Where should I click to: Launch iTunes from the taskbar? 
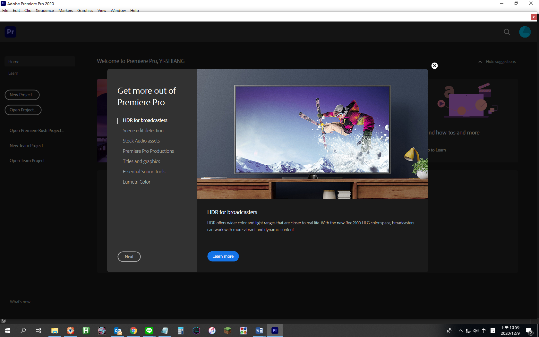coord(212,330)
